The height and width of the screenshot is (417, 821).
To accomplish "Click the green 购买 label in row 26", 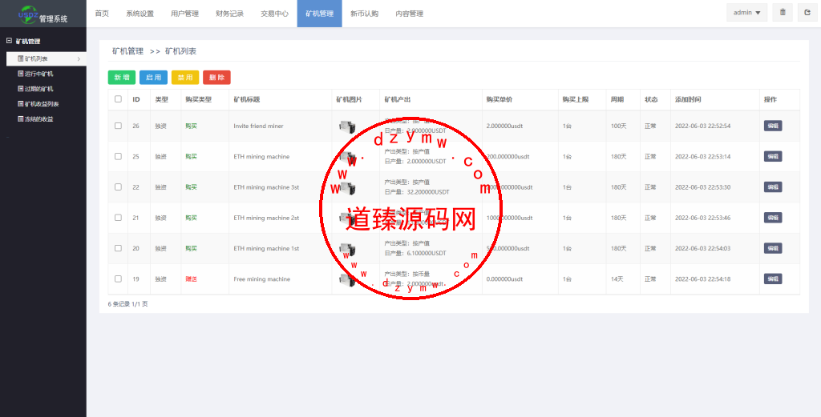I will pos(191,126).
